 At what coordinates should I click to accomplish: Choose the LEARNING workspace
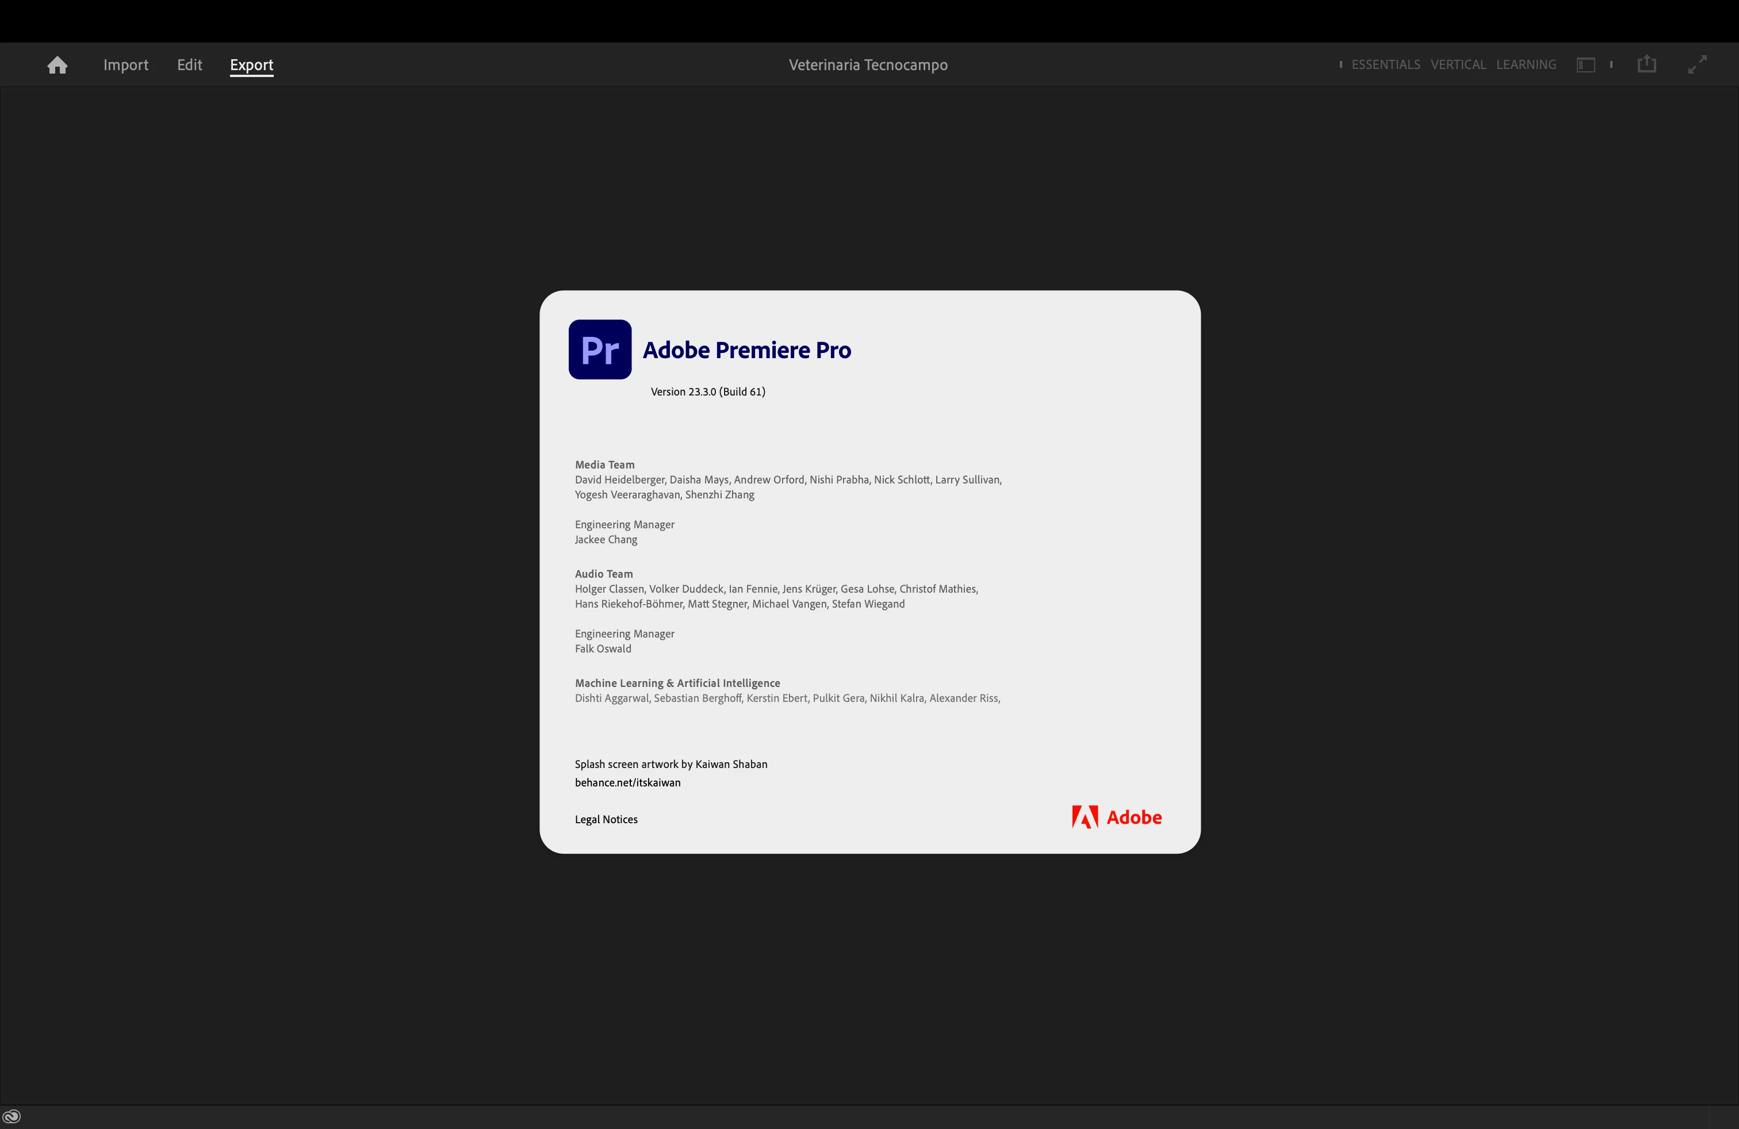click(1526, 65)
